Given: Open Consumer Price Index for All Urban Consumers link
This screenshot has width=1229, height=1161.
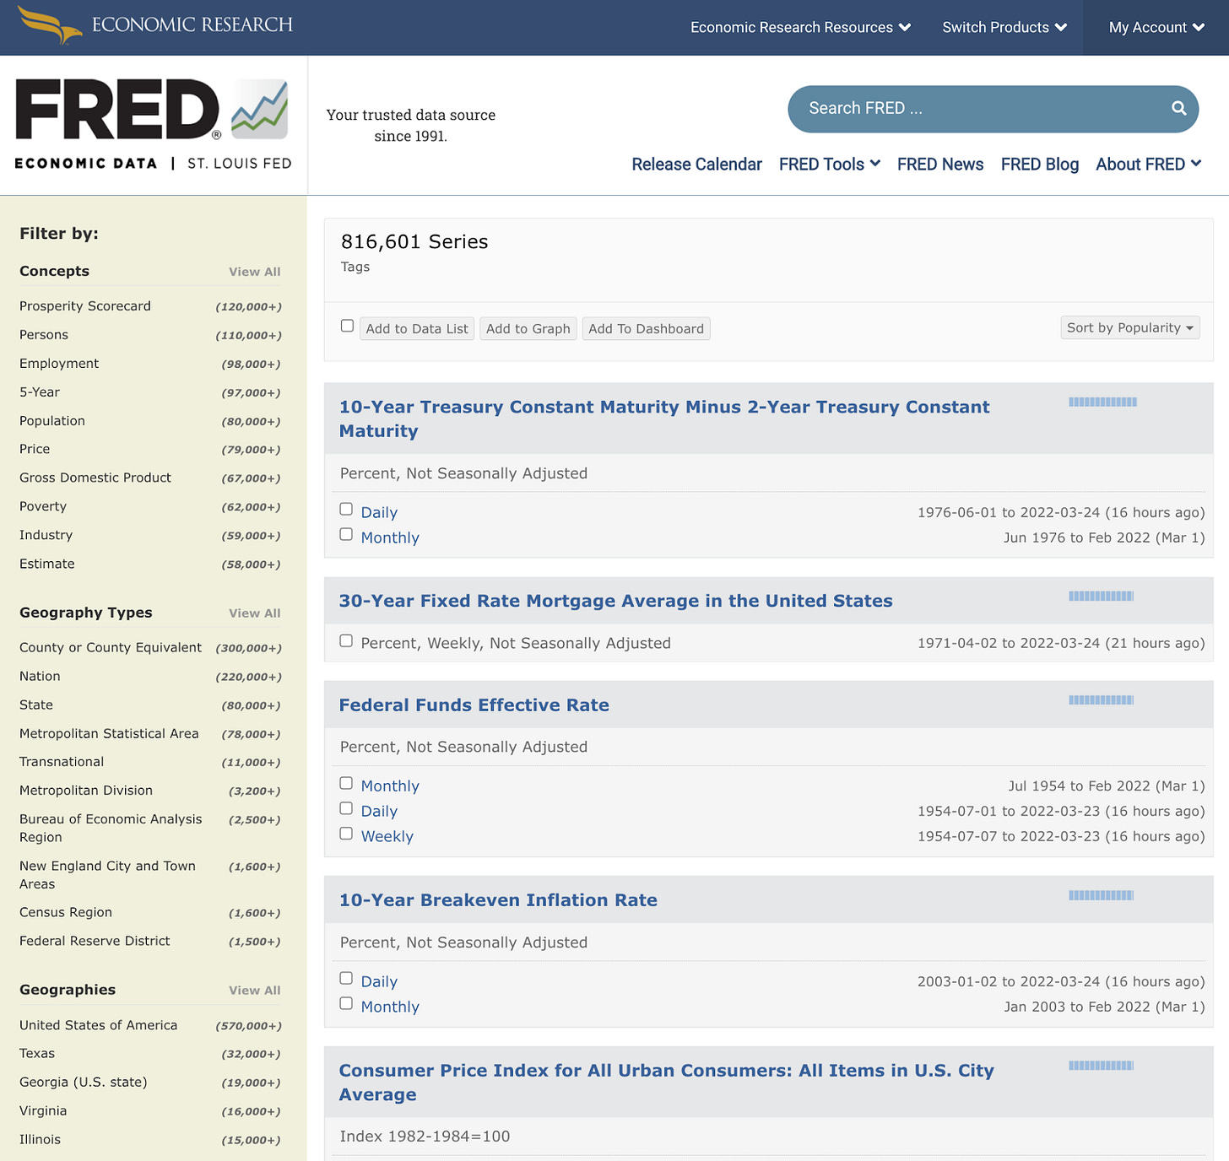Looking at the screenshot, I should tap(667, 1082).
